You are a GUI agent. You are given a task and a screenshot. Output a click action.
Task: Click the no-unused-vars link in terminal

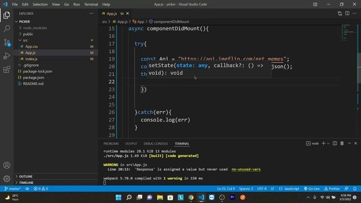pos(246,169)
